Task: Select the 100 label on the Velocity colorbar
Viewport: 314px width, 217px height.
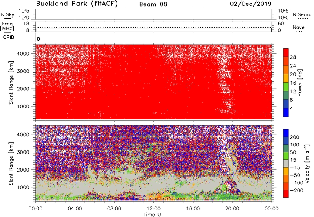Action: [295, 145]
